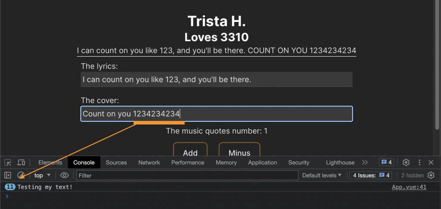Open DevTools settings gear
The width and height of the screenshot is (441, 209).
(406, 163)
